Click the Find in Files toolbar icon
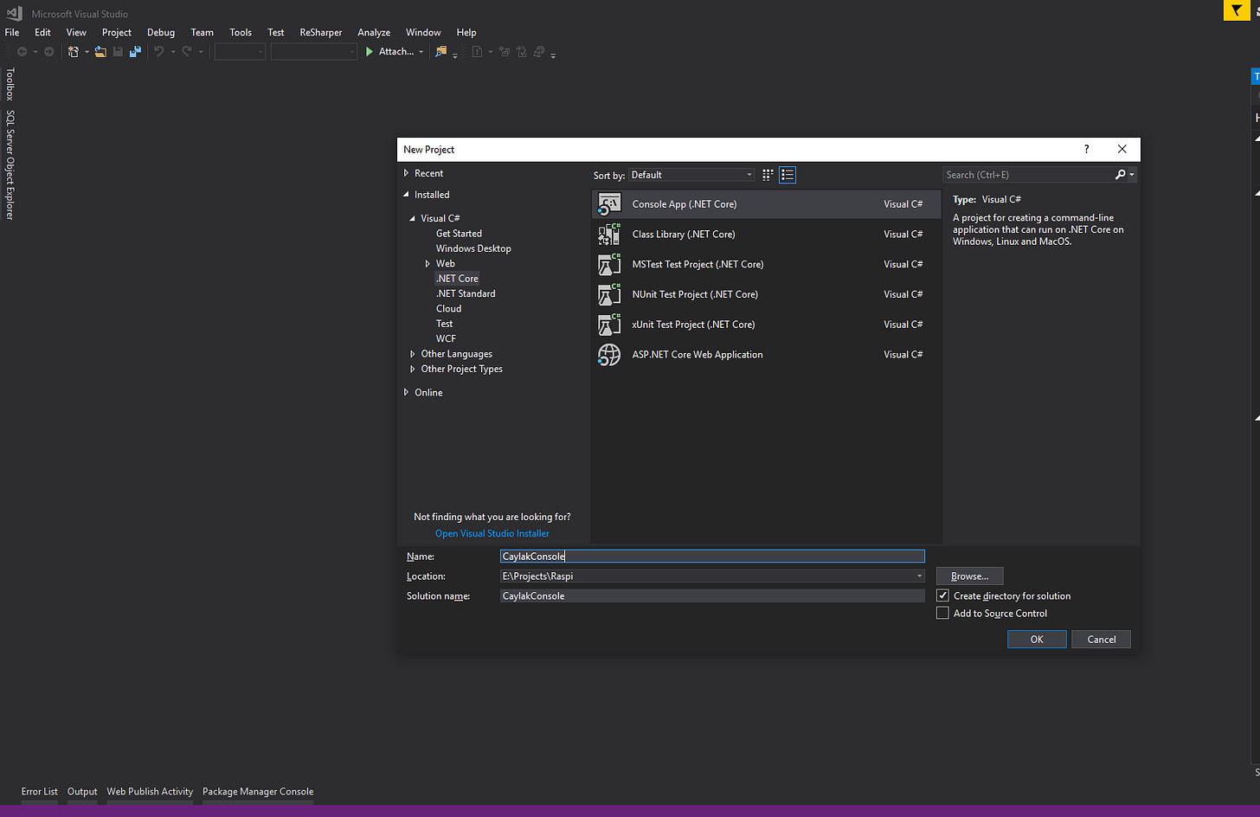Viewport: 1260px width, 817px height. tap(440, 52)
